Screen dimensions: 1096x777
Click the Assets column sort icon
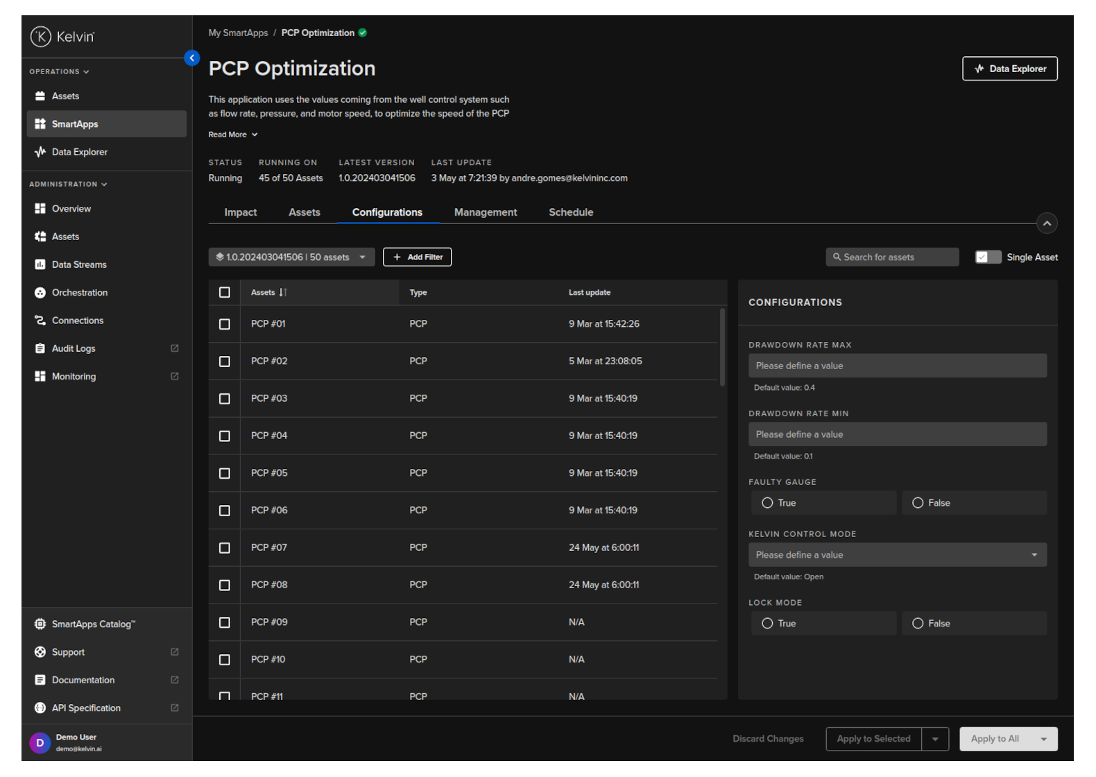(283, 293)
